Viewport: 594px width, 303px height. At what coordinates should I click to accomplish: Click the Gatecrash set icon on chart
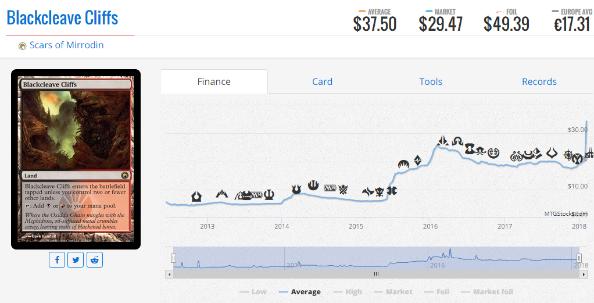click(x=221, y=194)
